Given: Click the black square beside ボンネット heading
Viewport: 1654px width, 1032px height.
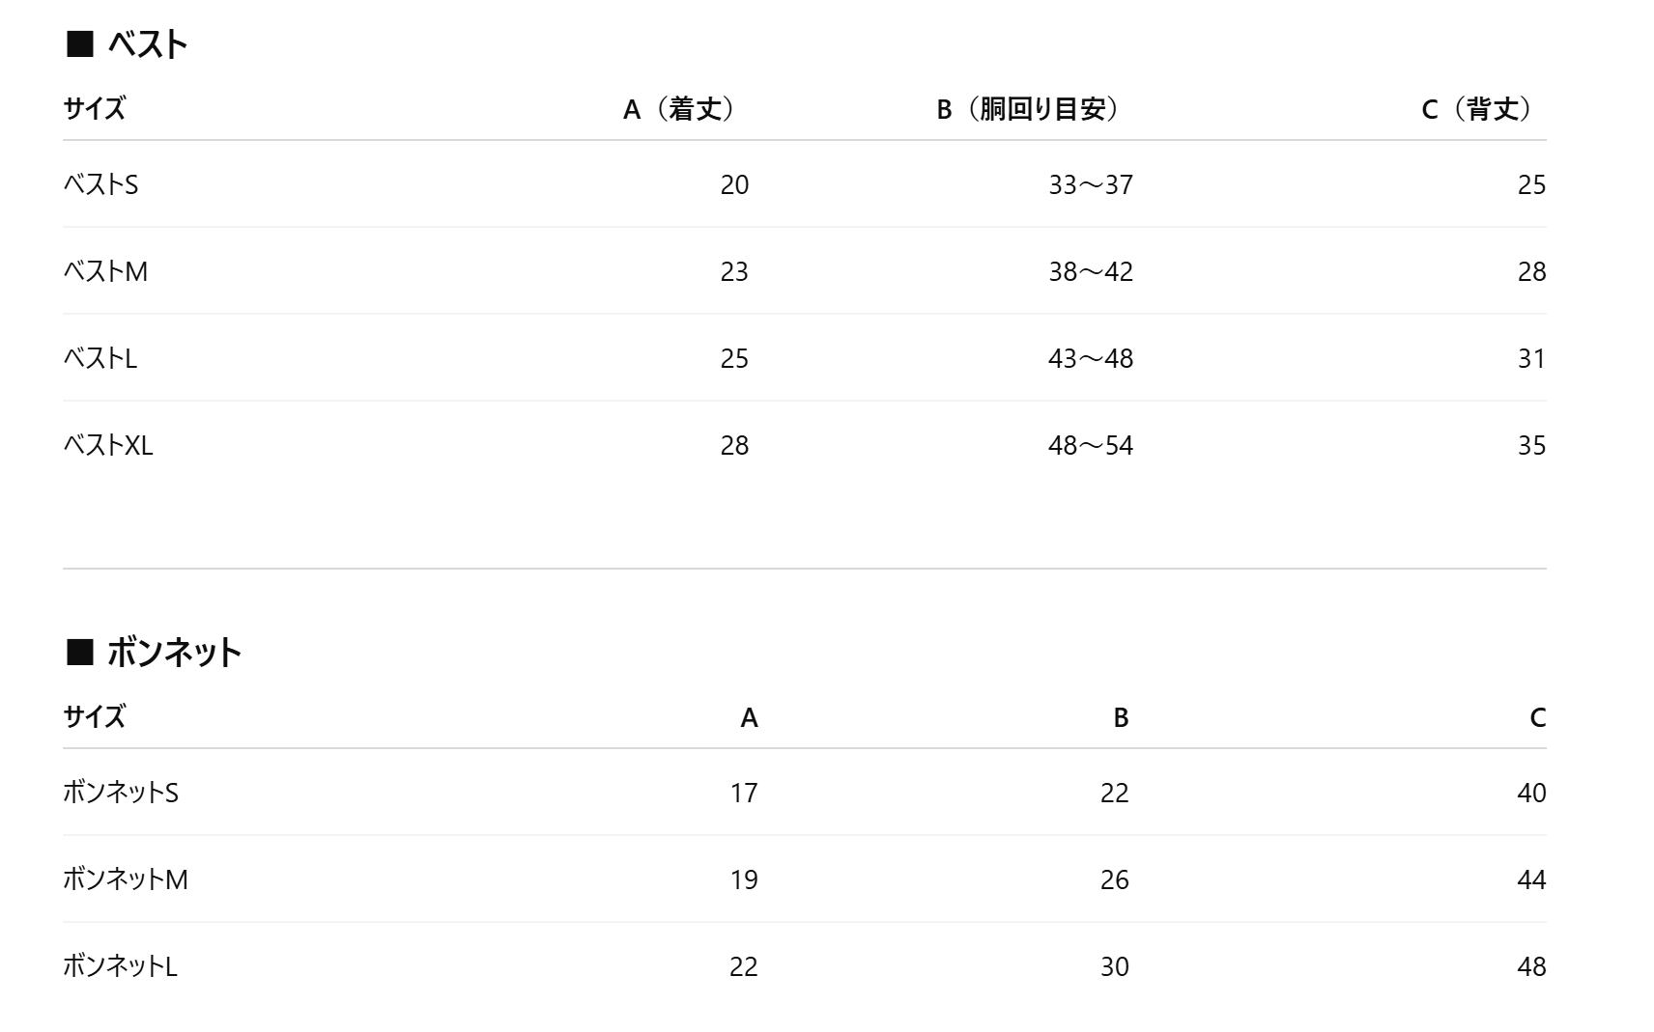Looking at the screenshot, I should click(79, 653).
